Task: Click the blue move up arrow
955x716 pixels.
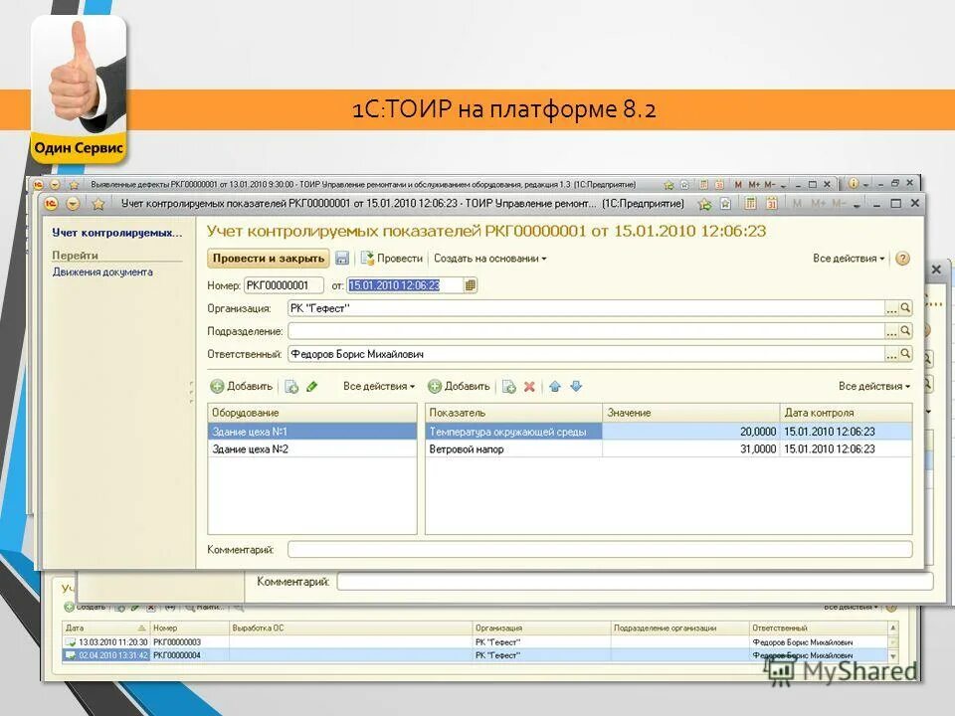Action: [x=554, y=386]
